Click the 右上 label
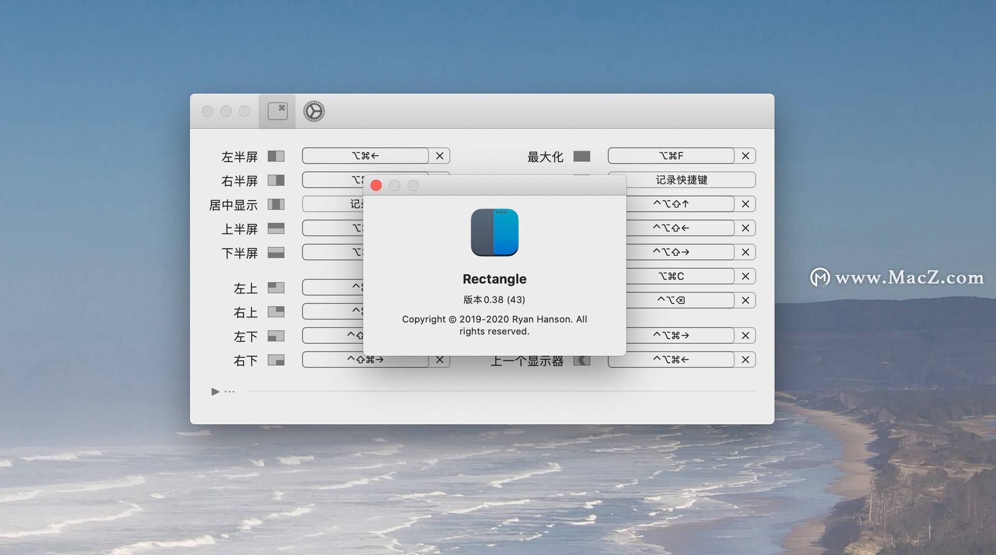The width and height of the screenshot is (996, 555). 246,312
